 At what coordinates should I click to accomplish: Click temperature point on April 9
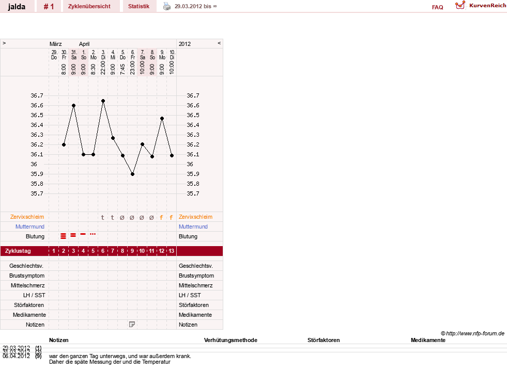pos(162,119)
